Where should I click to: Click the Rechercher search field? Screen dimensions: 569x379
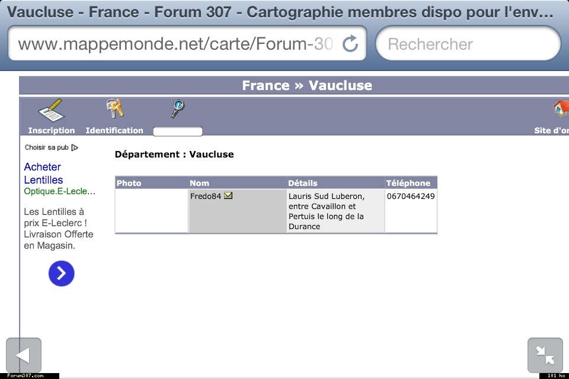468,44
